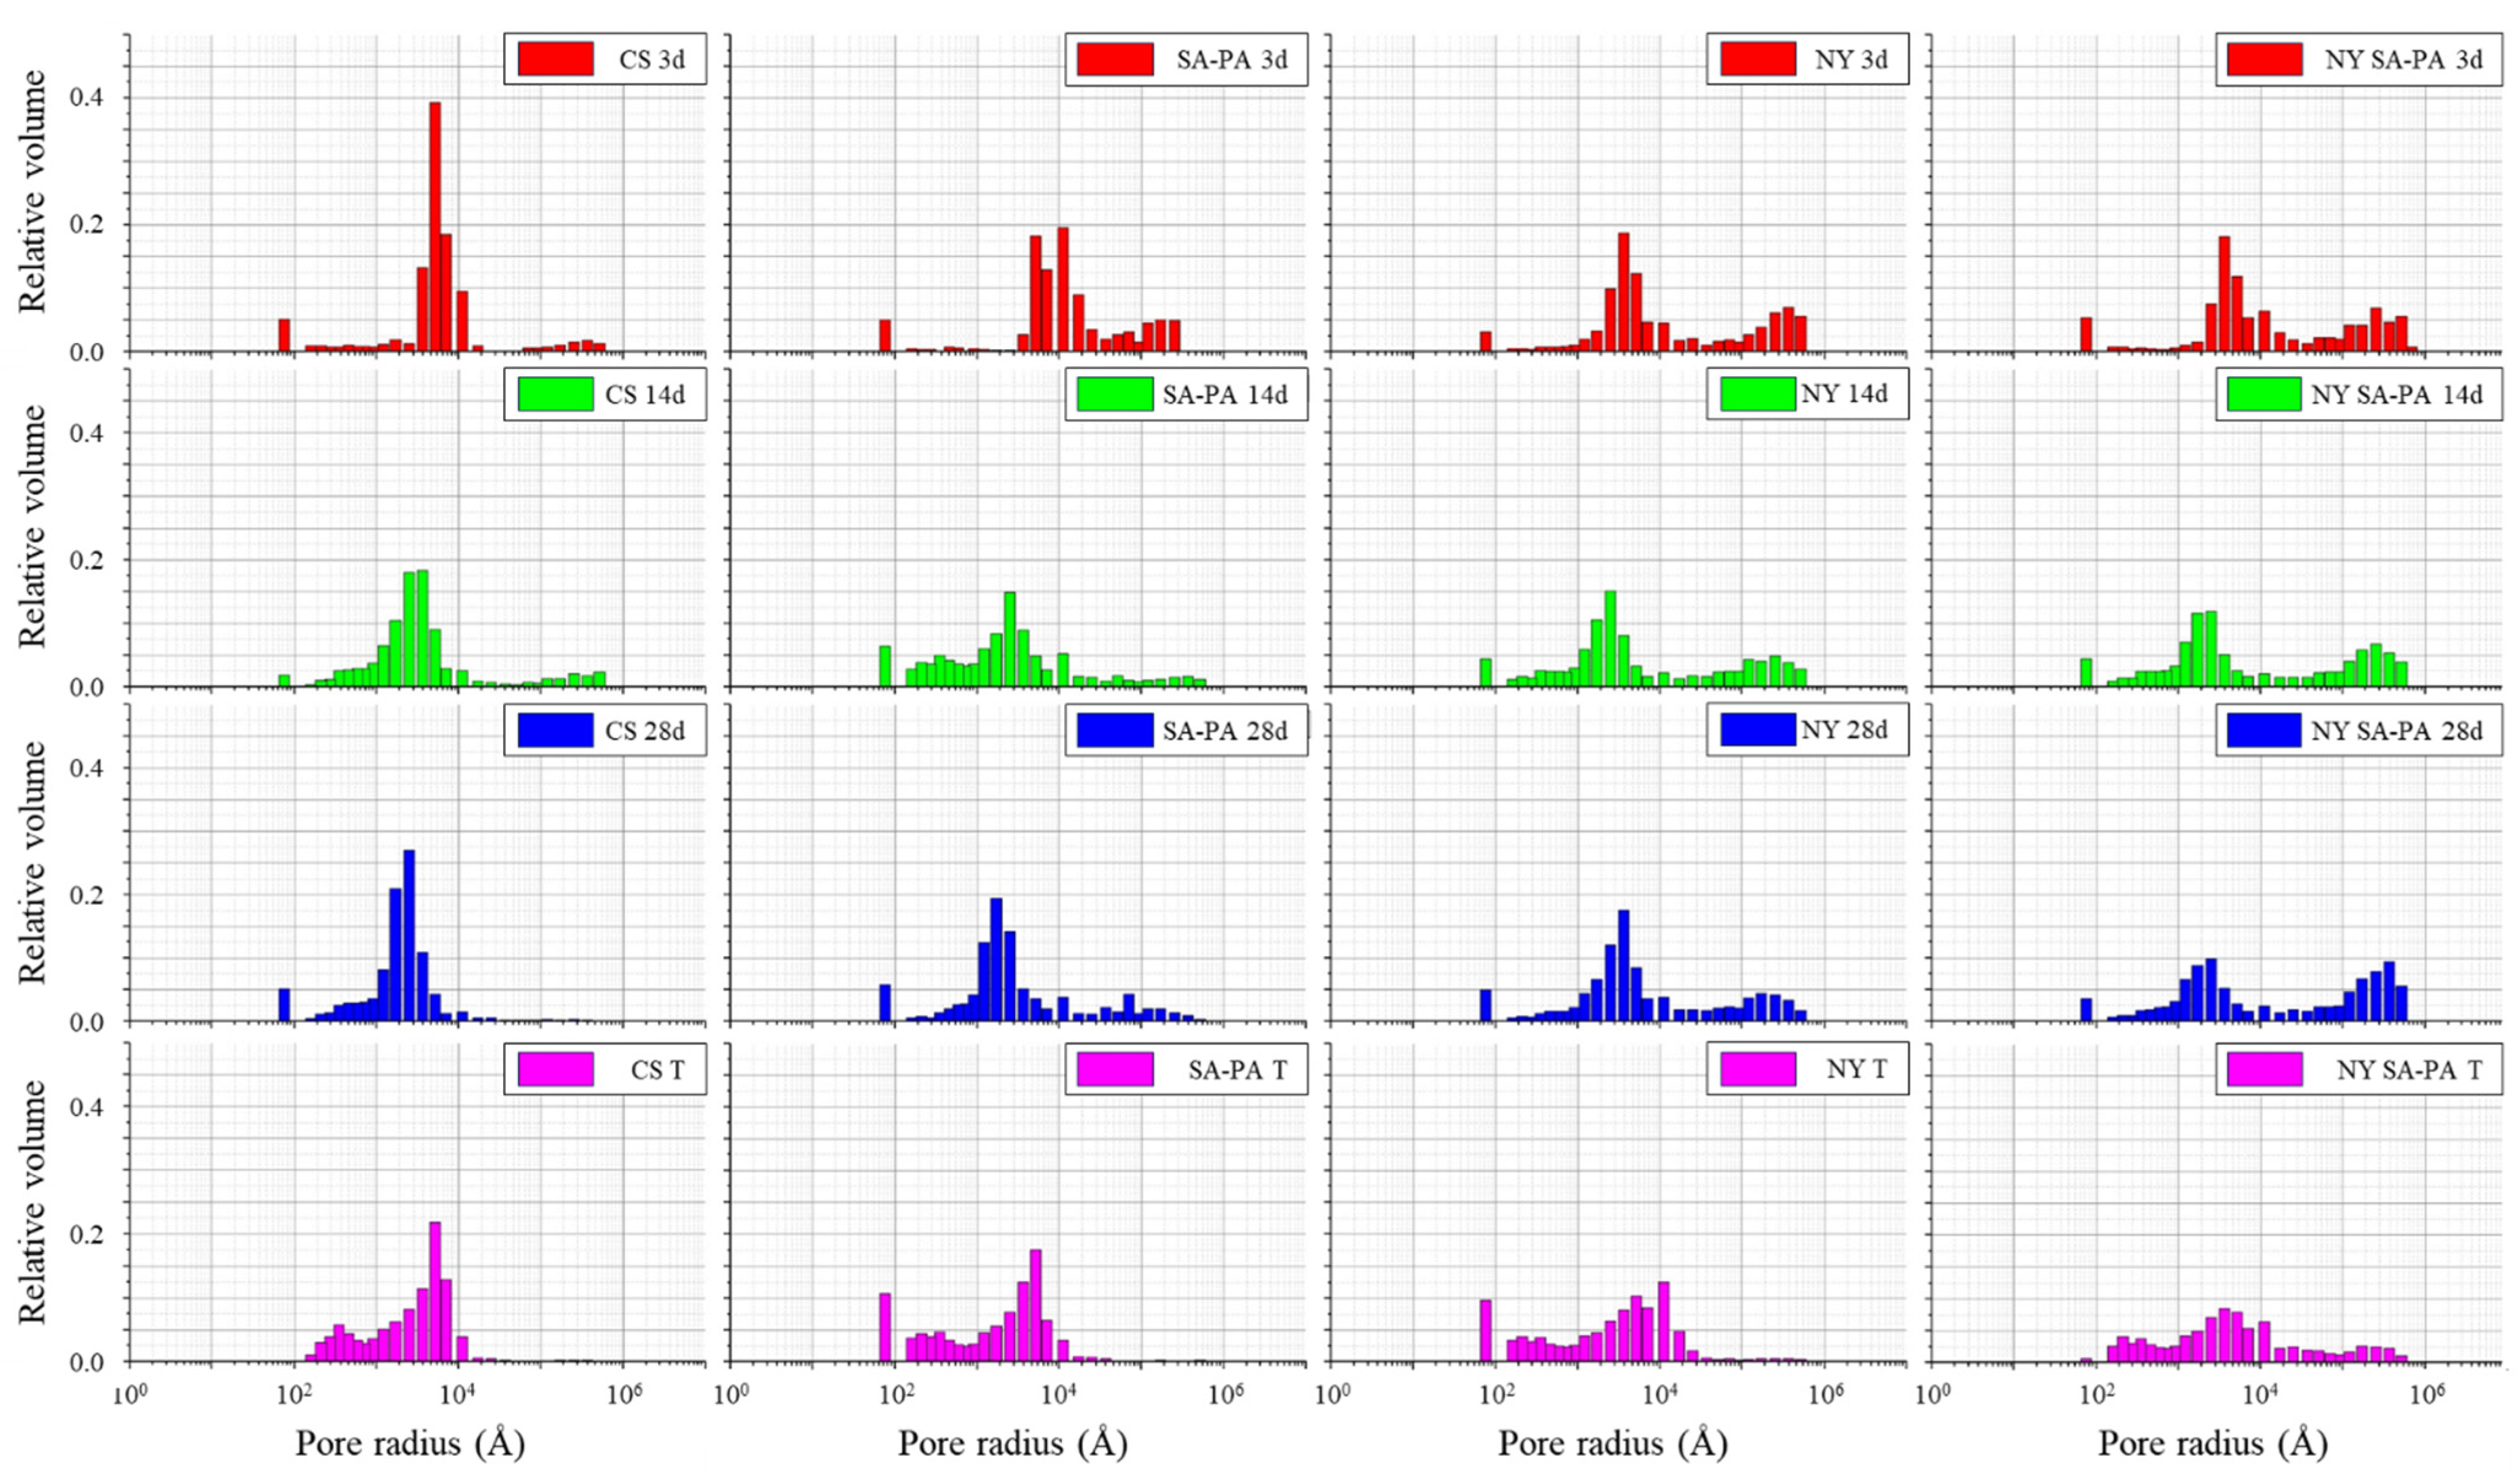Click the 'SA-PA T' legend label
Screen dimensions: 2520x1478
tap(1237, 1070)
